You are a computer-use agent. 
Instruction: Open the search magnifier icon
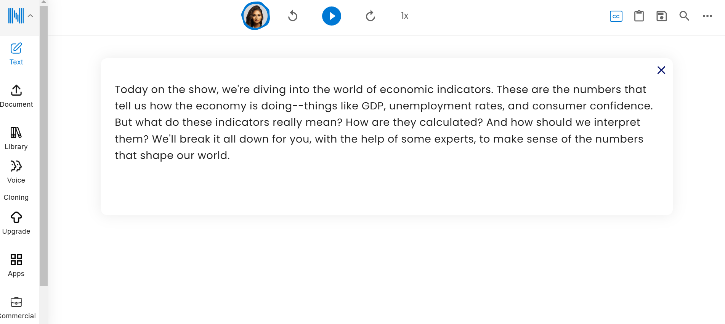(684, 16)
